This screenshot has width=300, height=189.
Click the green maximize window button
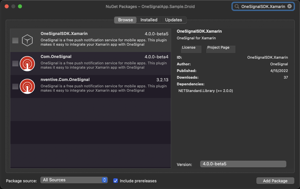[x=20, y=6]
